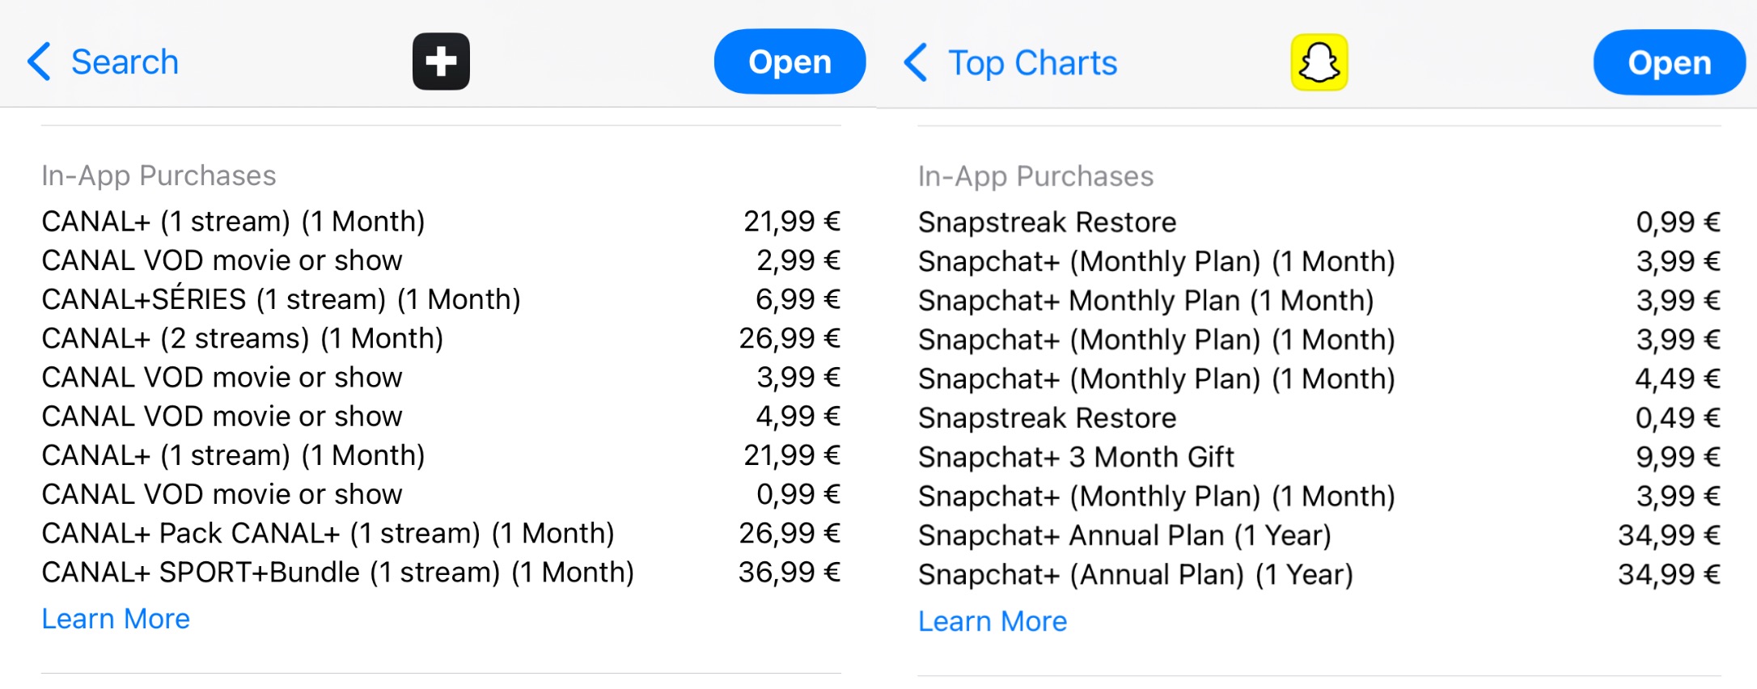Tap back chevron next to Search
The width and height of the screenshot is (1757, 689).
pyautogui.click(x=39, y=61)
